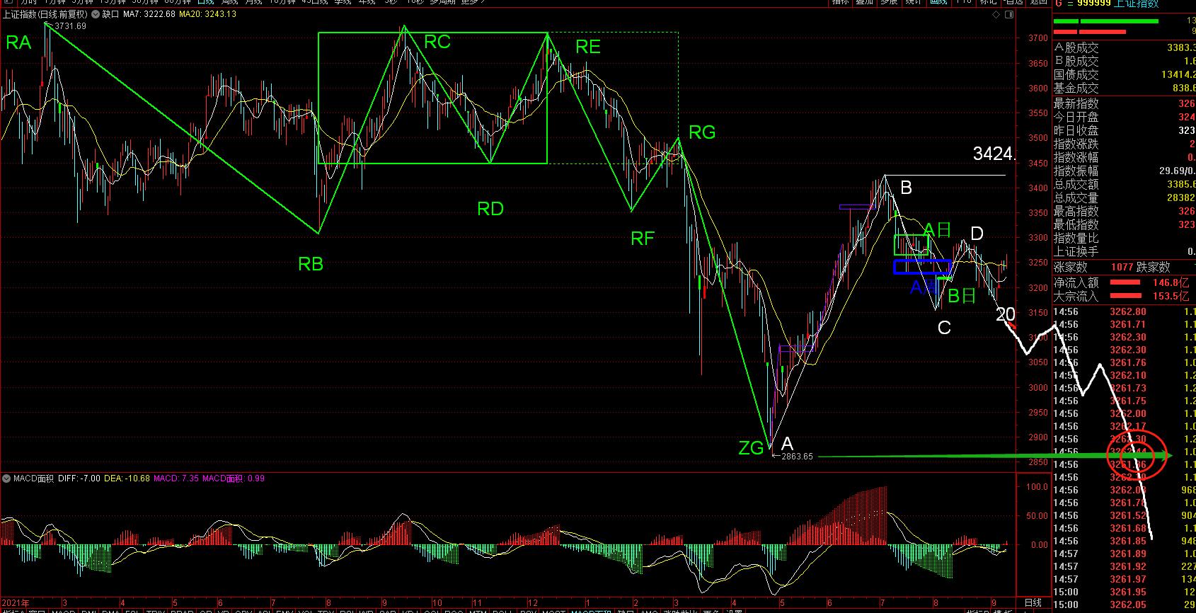Click the DIFF: -7.00 value
1196x613 pixels.
point(79,479)
